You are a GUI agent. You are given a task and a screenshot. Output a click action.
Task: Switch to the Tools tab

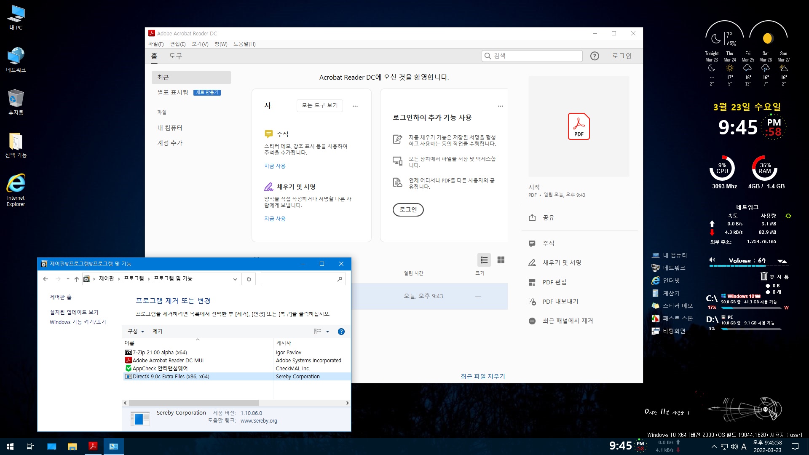point(175,56)
